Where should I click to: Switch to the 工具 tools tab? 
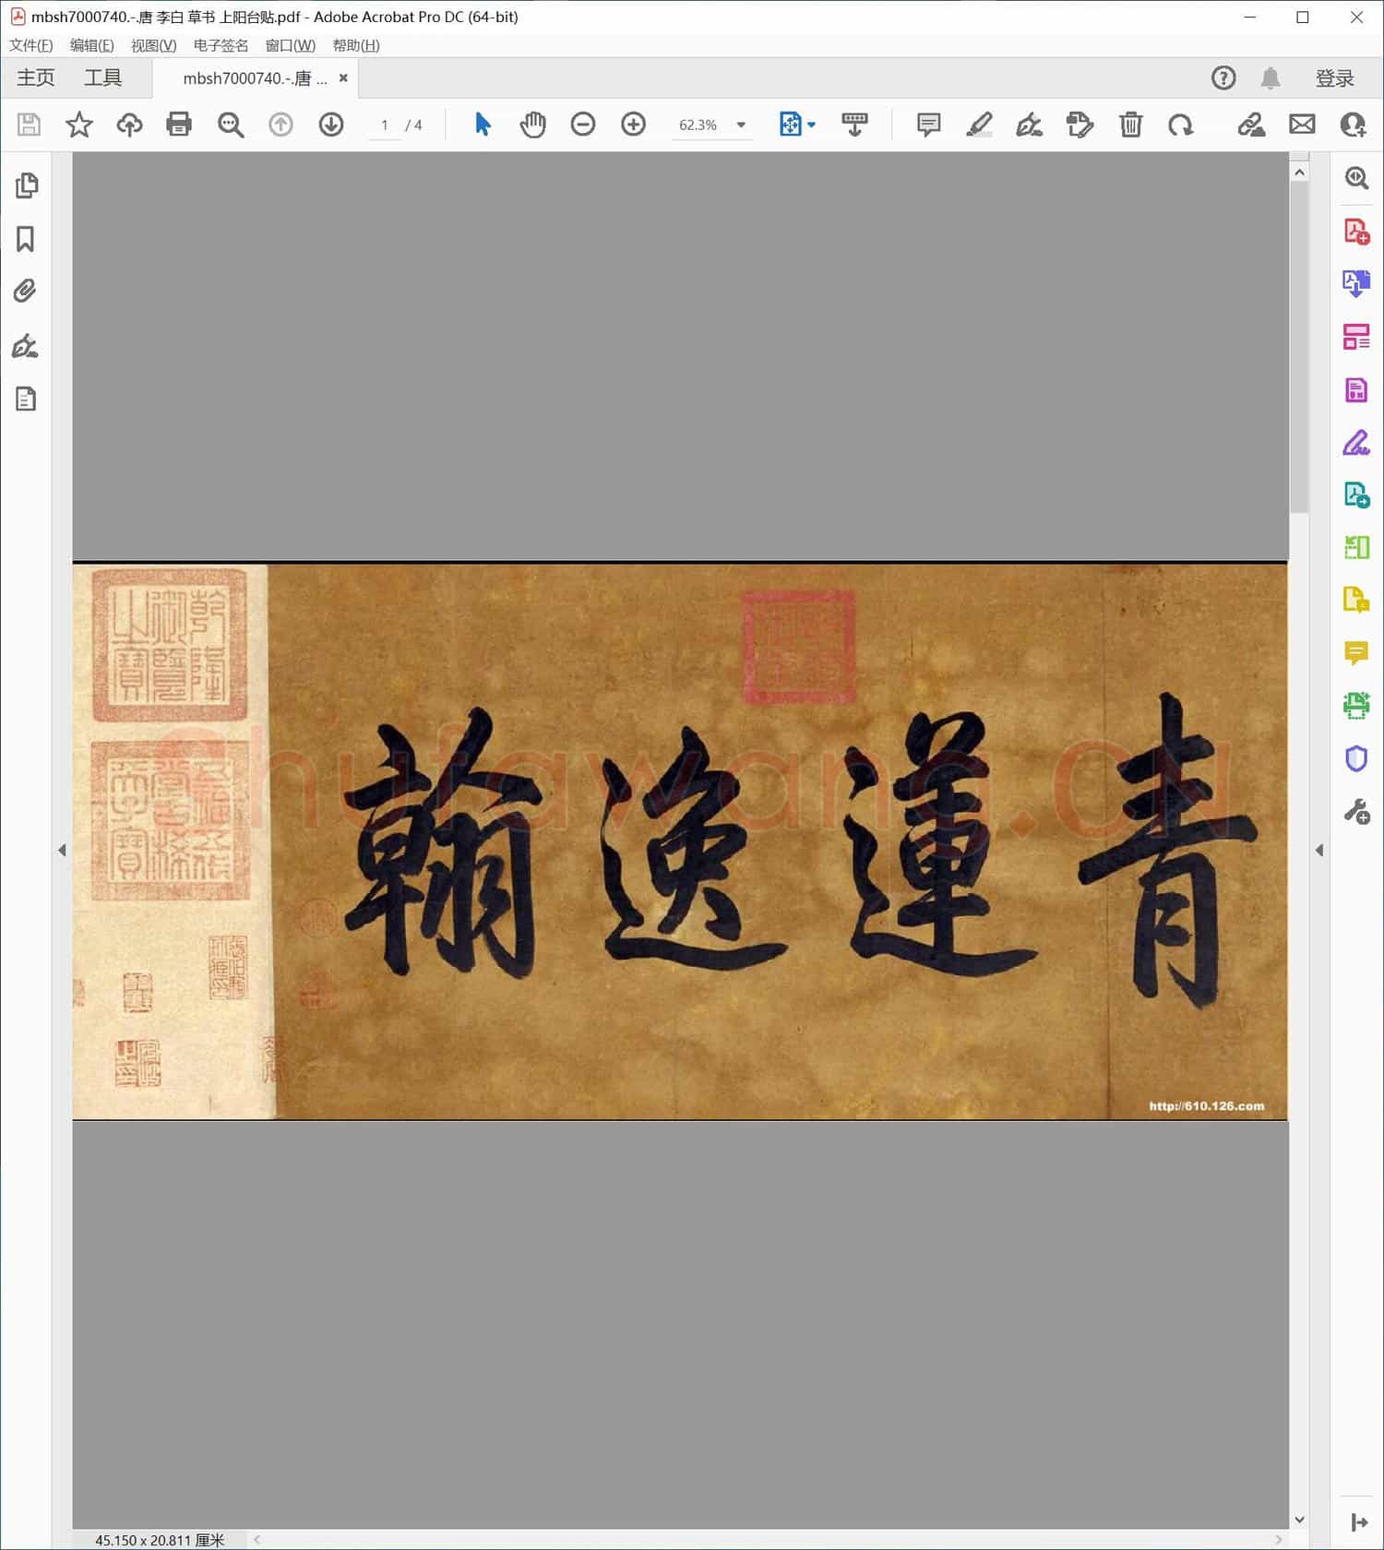coord(103,77)
